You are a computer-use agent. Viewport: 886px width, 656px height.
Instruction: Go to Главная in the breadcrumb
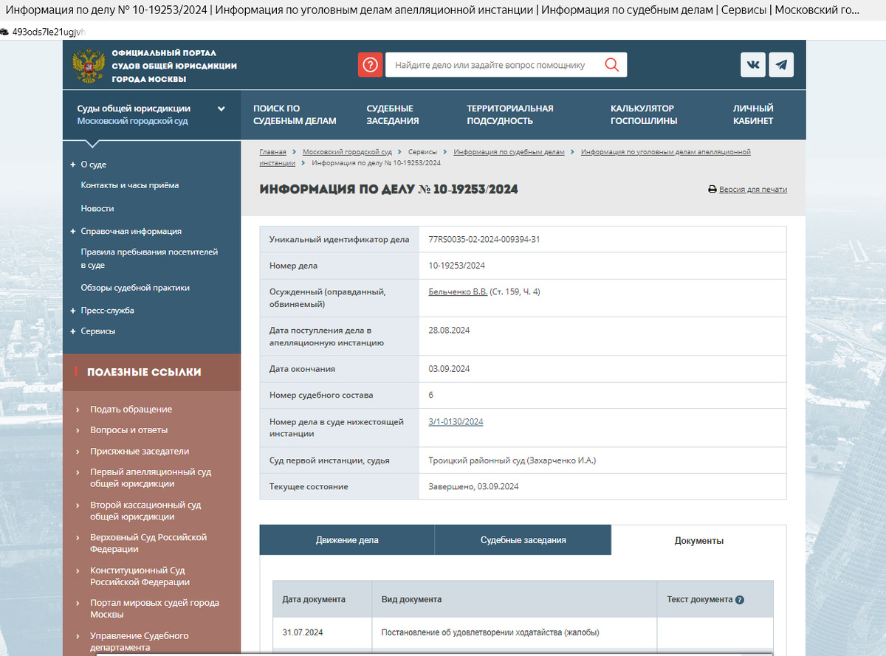(272, 152)
